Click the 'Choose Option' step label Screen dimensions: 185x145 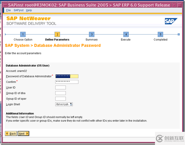tap(23, 40)
